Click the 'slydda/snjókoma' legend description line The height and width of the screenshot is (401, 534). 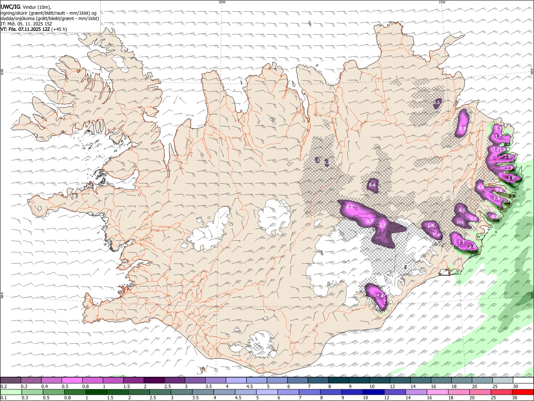click(x=50, y=18)
